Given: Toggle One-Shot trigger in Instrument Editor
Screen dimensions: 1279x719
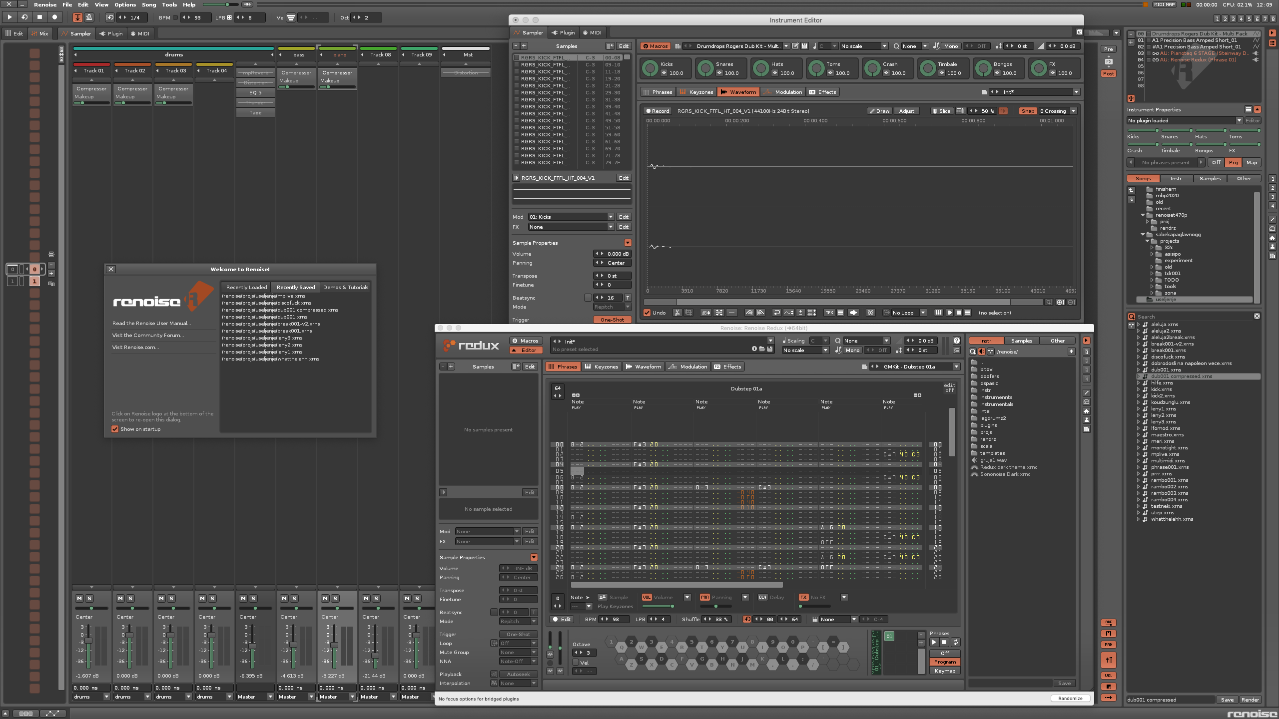Looking at the screenshot, I should [x=612, y=320].
